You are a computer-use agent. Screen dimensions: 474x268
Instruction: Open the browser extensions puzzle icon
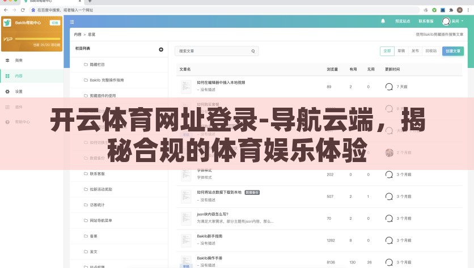(x=451, y=10)
